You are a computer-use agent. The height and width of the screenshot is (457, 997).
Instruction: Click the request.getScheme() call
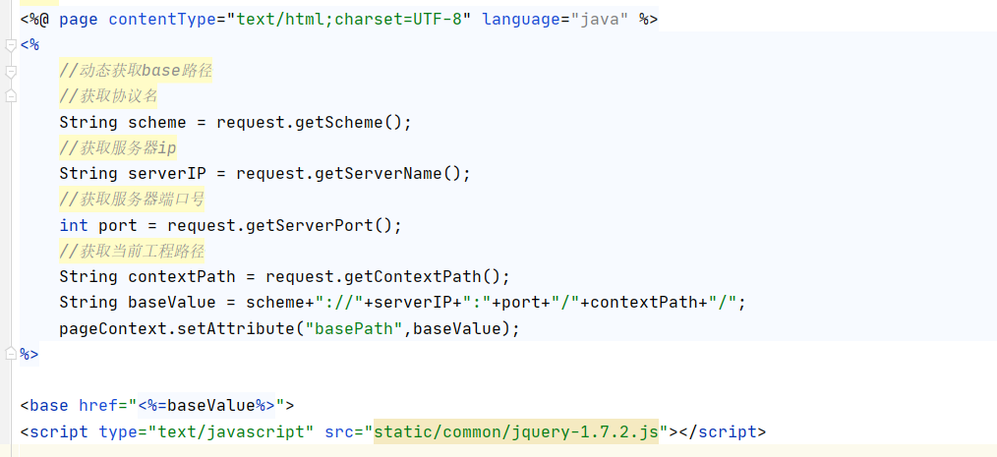309,122
